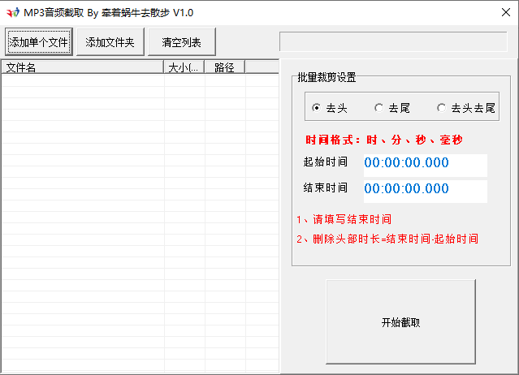The height and width of the screenshot is (375, 519).
Task: Click the 路径 column header
Action: (x=225, y=67)
